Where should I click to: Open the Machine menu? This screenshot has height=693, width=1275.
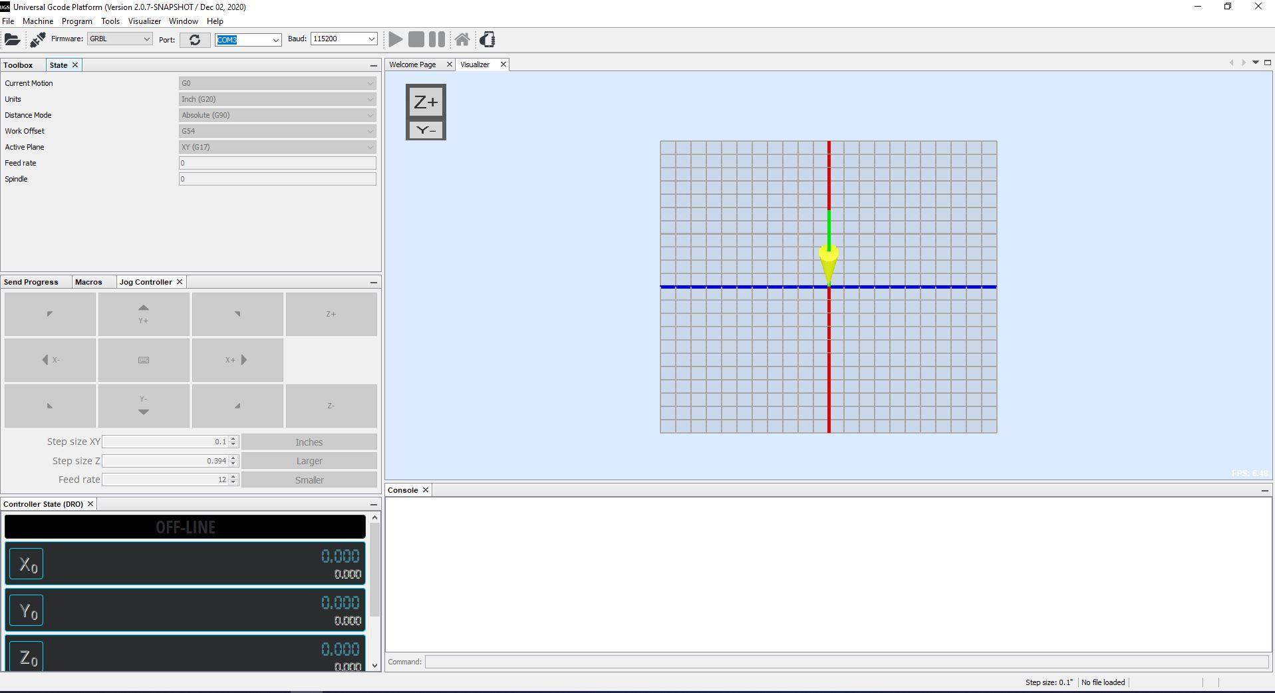coord(38,21)
